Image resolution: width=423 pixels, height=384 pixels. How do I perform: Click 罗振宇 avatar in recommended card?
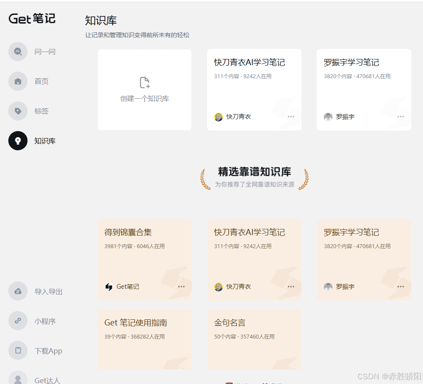328,287
